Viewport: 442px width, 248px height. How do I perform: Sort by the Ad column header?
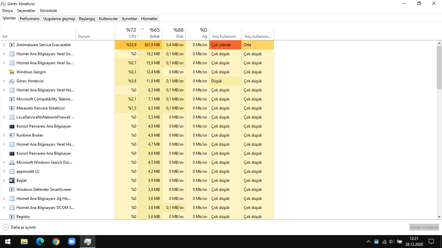pyautogui.click(x=38, y=33)
